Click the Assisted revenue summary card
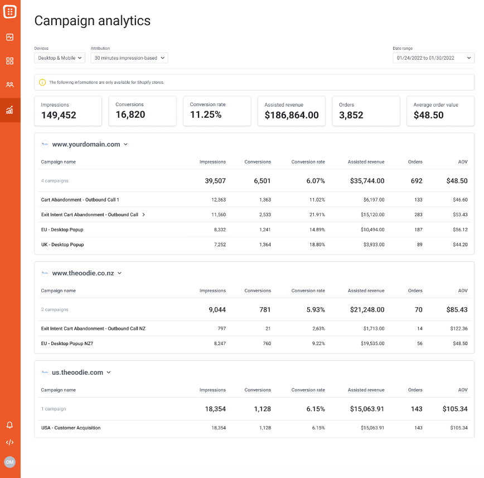 coord(292,111)
